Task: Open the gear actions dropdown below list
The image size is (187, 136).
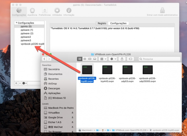Action: (25, 83)
